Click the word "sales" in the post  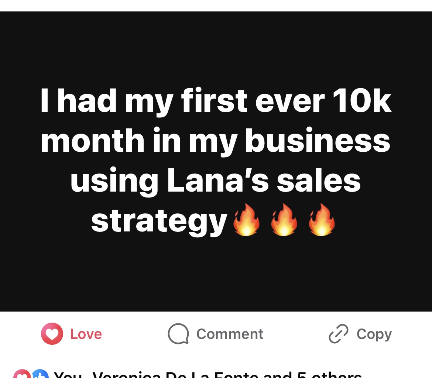tap(319, 181)
